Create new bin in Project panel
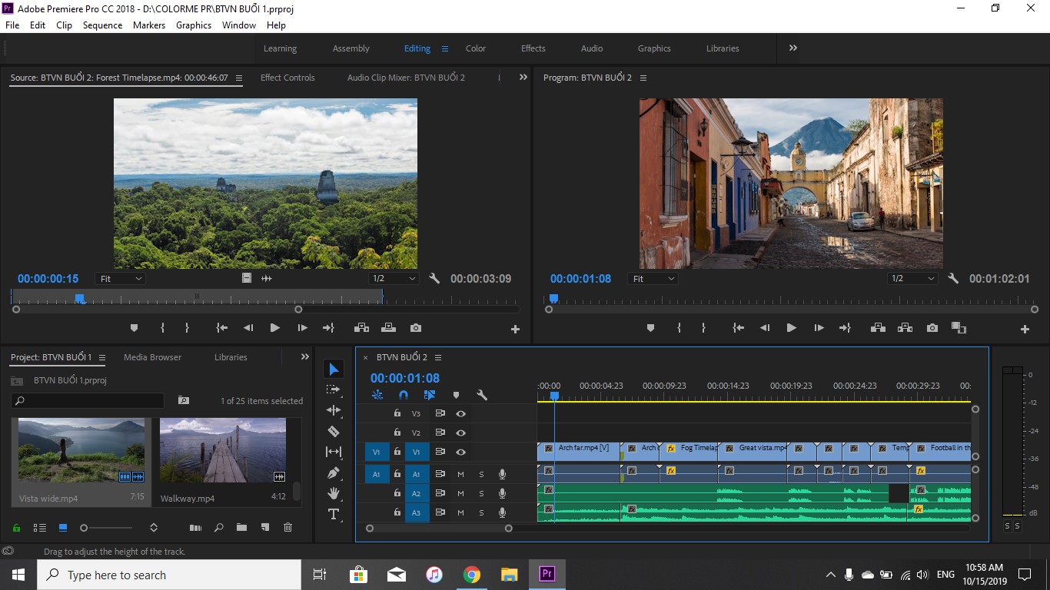The height and width of the screenshot is (590, 1050). tap(241, 528)
